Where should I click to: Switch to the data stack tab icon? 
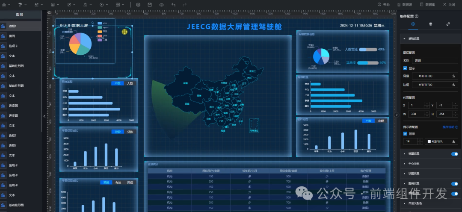point(430,24)
